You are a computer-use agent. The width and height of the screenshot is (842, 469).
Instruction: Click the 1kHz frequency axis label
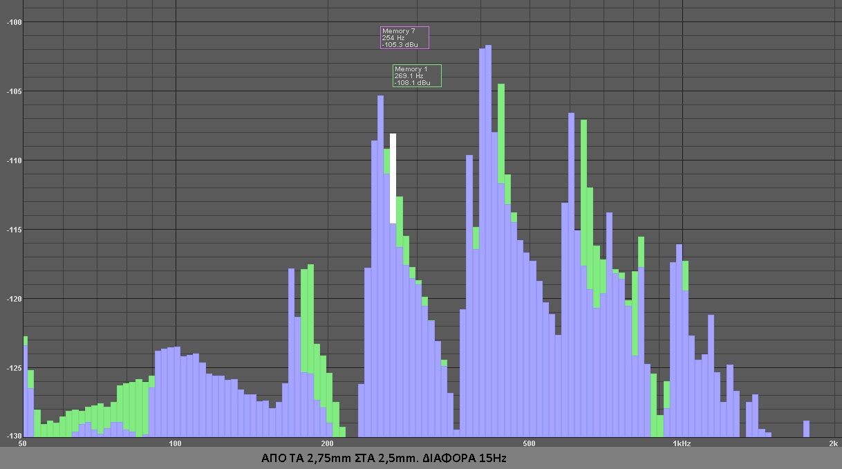682,443
